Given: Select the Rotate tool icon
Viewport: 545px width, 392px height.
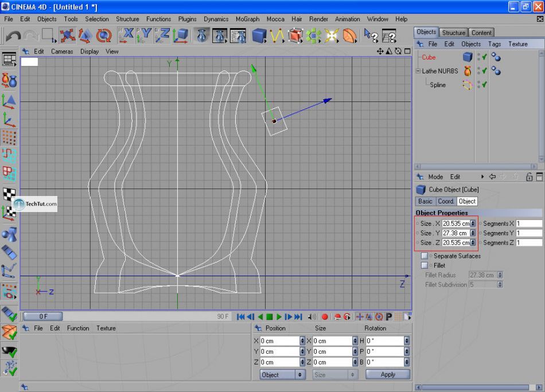Looking at the screenshot, I should pyautogui.click(x=104, y=36).
